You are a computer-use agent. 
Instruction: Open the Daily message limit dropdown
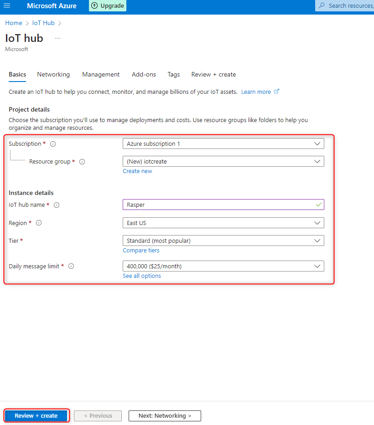pyautogui.click(x=223, y=266)
